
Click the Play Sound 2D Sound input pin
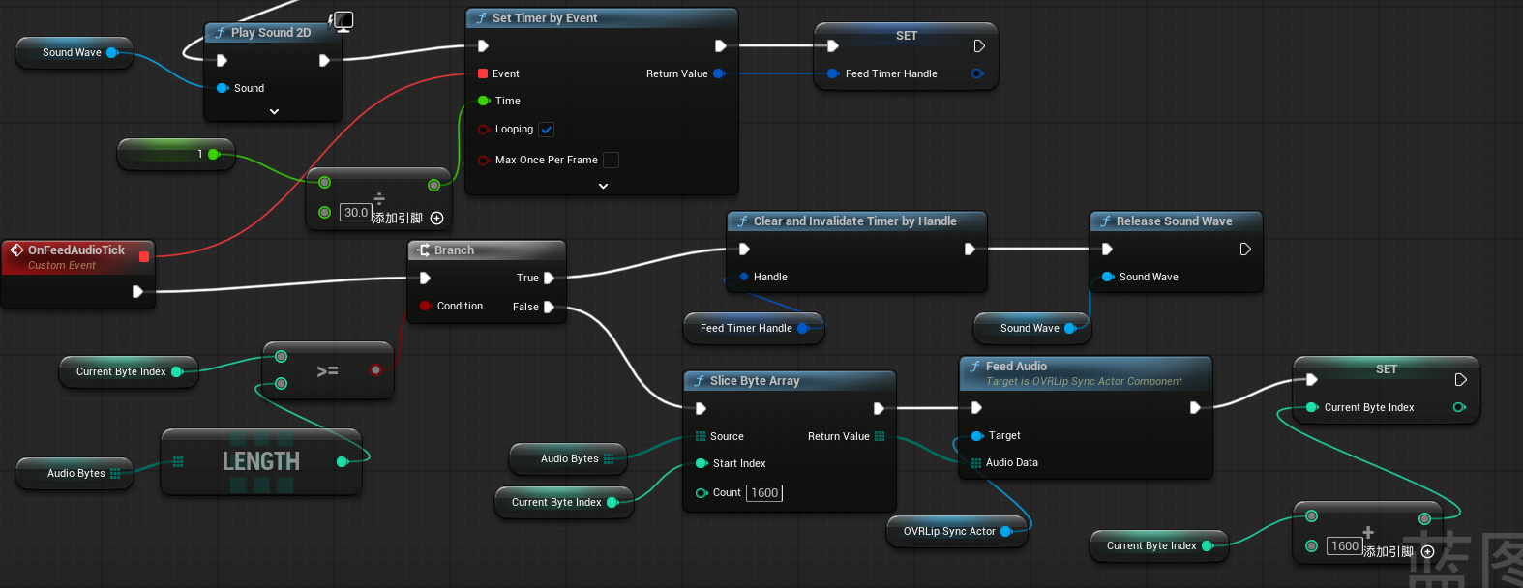223,88
